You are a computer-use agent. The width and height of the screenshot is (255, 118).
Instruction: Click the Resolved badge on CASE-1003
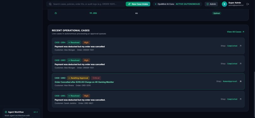click(x=74, y=60)
